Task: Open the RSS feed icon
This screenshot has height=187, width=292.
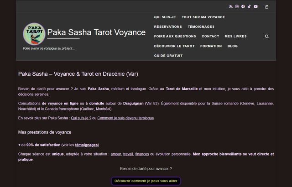Action: click(x=231, y=6)
